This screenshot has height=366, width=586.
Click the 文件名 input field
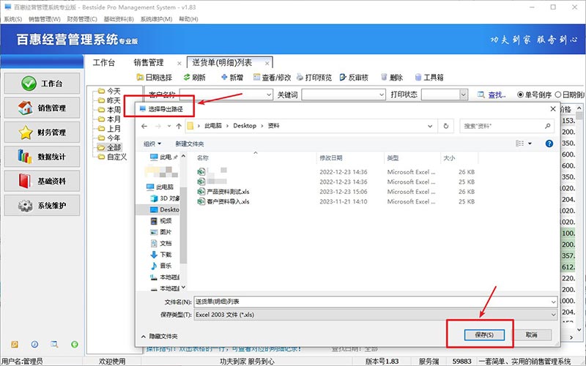(x=371, y=302)
